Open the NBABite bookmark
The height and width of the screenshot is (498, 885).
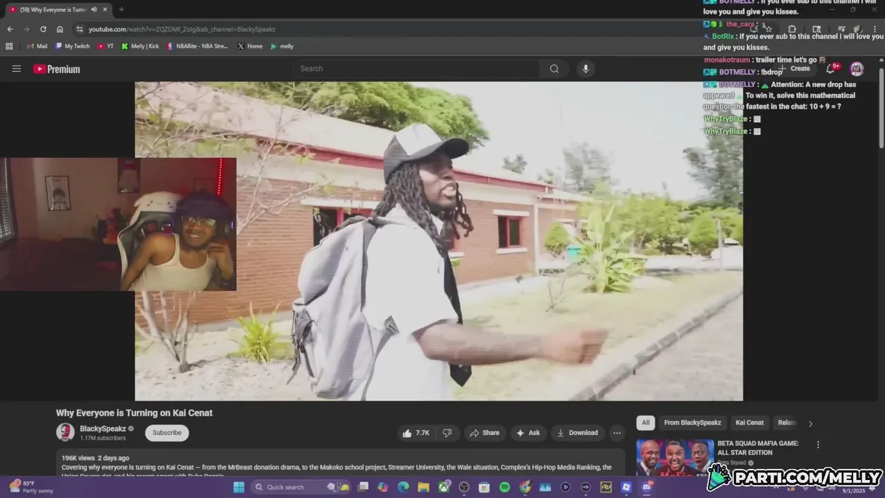coord(197,46)
